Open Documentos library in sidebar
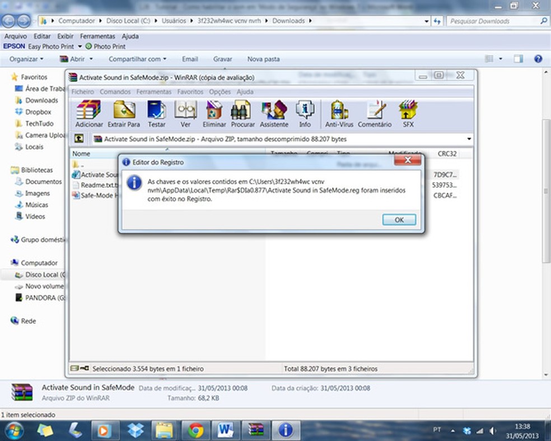Screen dimensions: 551x441 pyautogui.click(x=43, y=182)
